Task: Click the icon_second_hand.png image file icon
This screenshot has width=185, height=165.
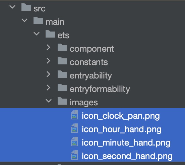Action: 74,155
